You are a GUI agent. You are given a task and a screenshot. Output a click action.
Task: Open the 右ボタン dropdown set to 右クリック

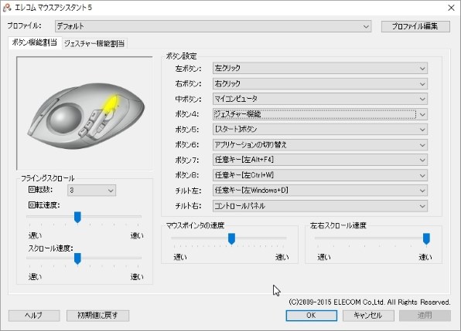click(x=320, y=84)
